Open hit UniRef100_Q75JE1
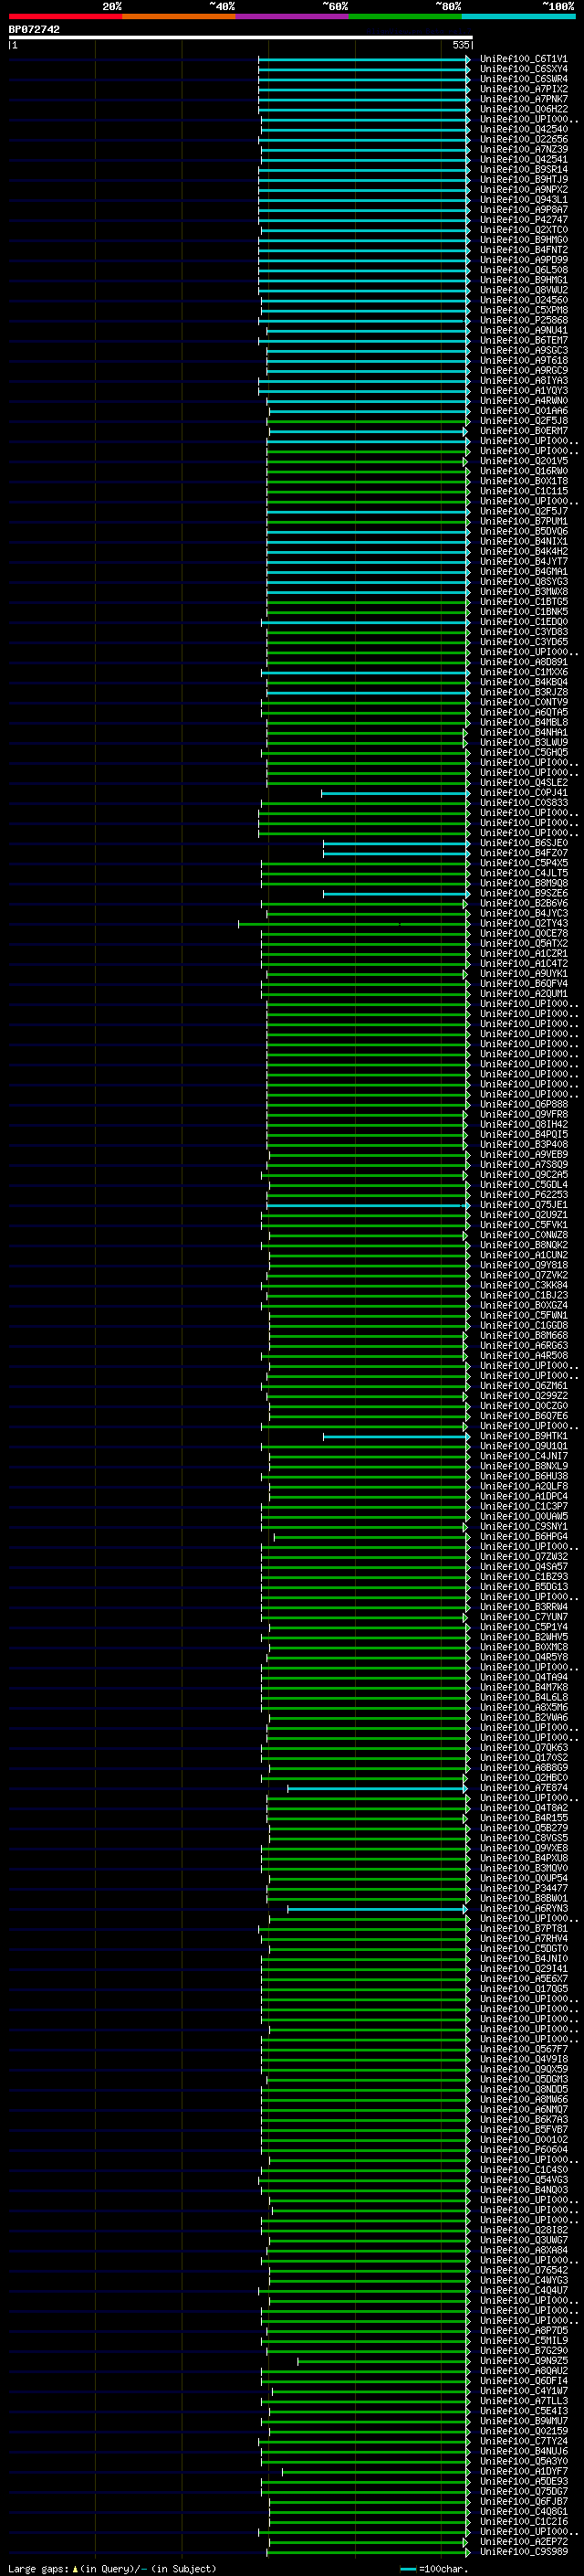The image size is (584, 2576). (523, 1205)
